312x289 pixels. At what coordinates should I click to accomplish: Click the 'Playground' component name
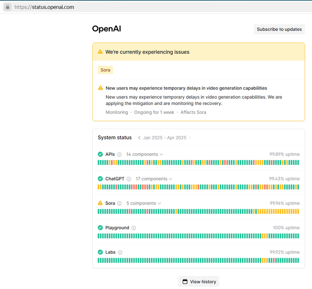point(117,228)
